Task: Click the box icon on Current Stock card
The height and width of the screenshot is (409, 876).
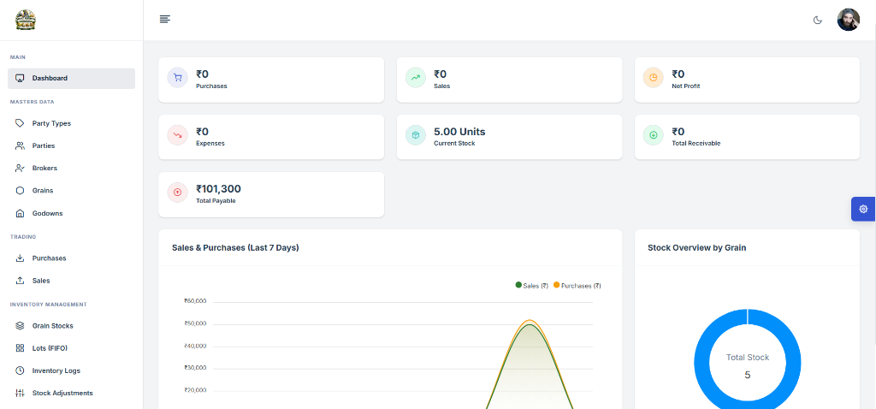Action: tap(416, 134)
